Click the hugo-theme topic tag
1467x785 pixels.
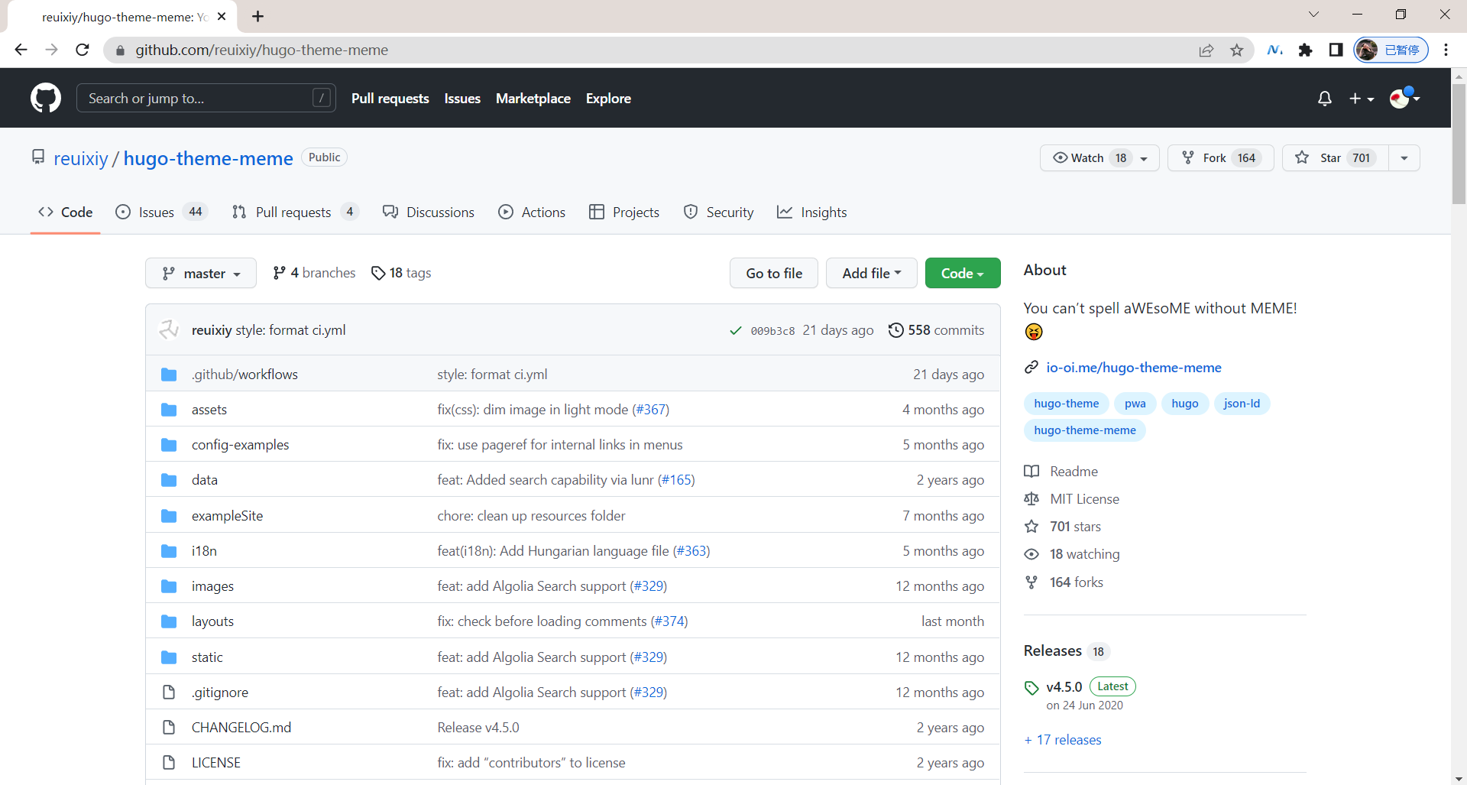click(1067, 404)
